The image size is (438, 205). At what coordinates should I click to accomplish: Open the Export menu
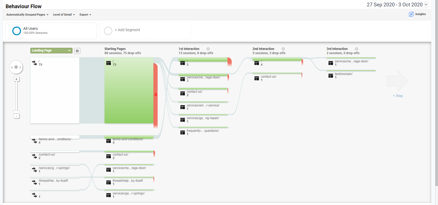click(85, 15)
